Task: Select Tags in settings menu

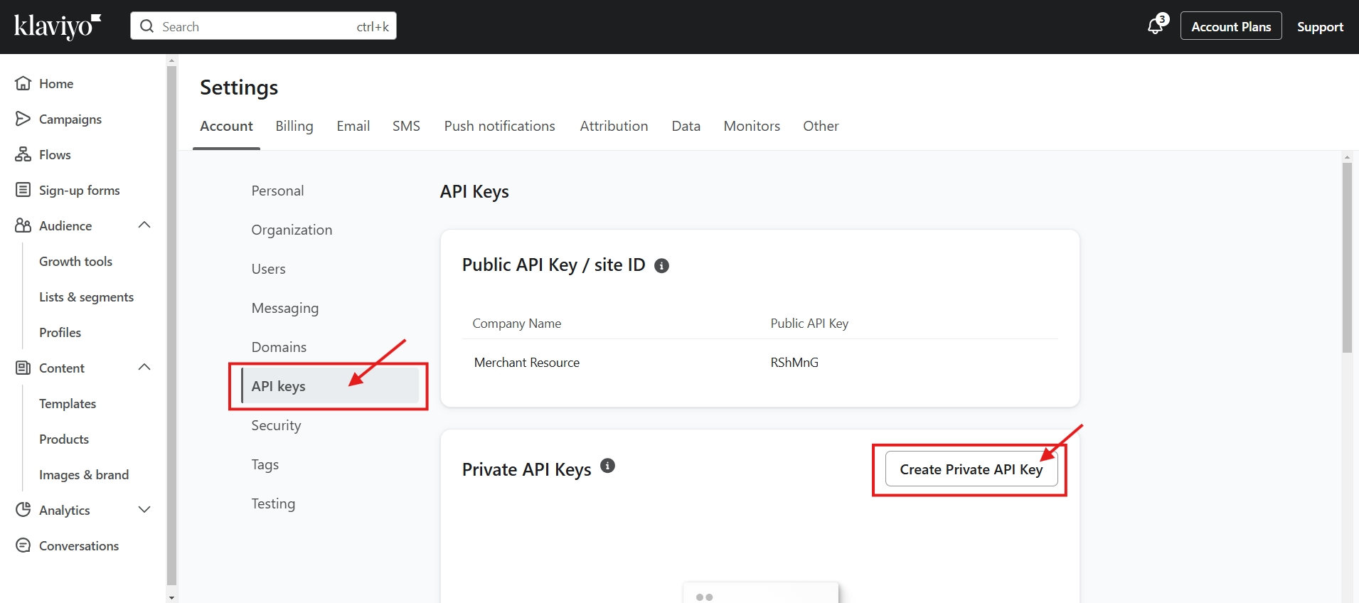Action: [x=265, y=464]
